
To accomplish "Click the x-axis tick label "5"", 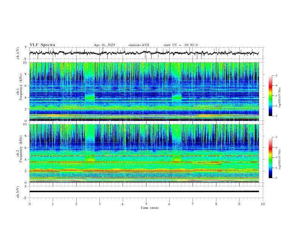I will click(x=146, y=204).
